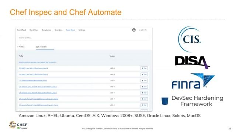Screen dimensions: 236x132
Task: Get the Apache Tomcat Level 2 checks profile
Action: click(144, 105)
